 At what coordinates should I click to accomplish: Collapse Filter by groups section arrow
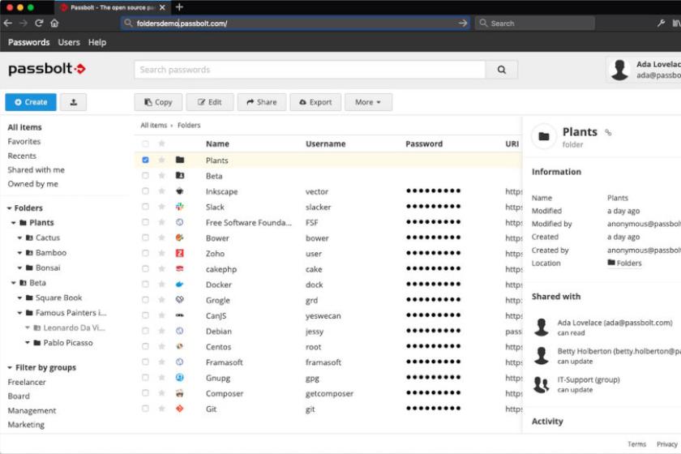click(x=10, y=368)
